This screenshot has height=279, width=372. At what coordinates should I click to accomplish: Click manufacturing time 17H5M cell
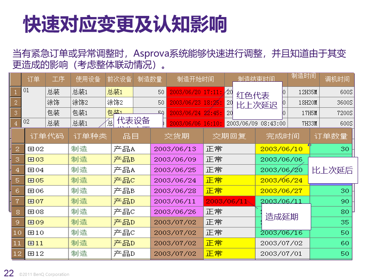[x=303, y=113]
